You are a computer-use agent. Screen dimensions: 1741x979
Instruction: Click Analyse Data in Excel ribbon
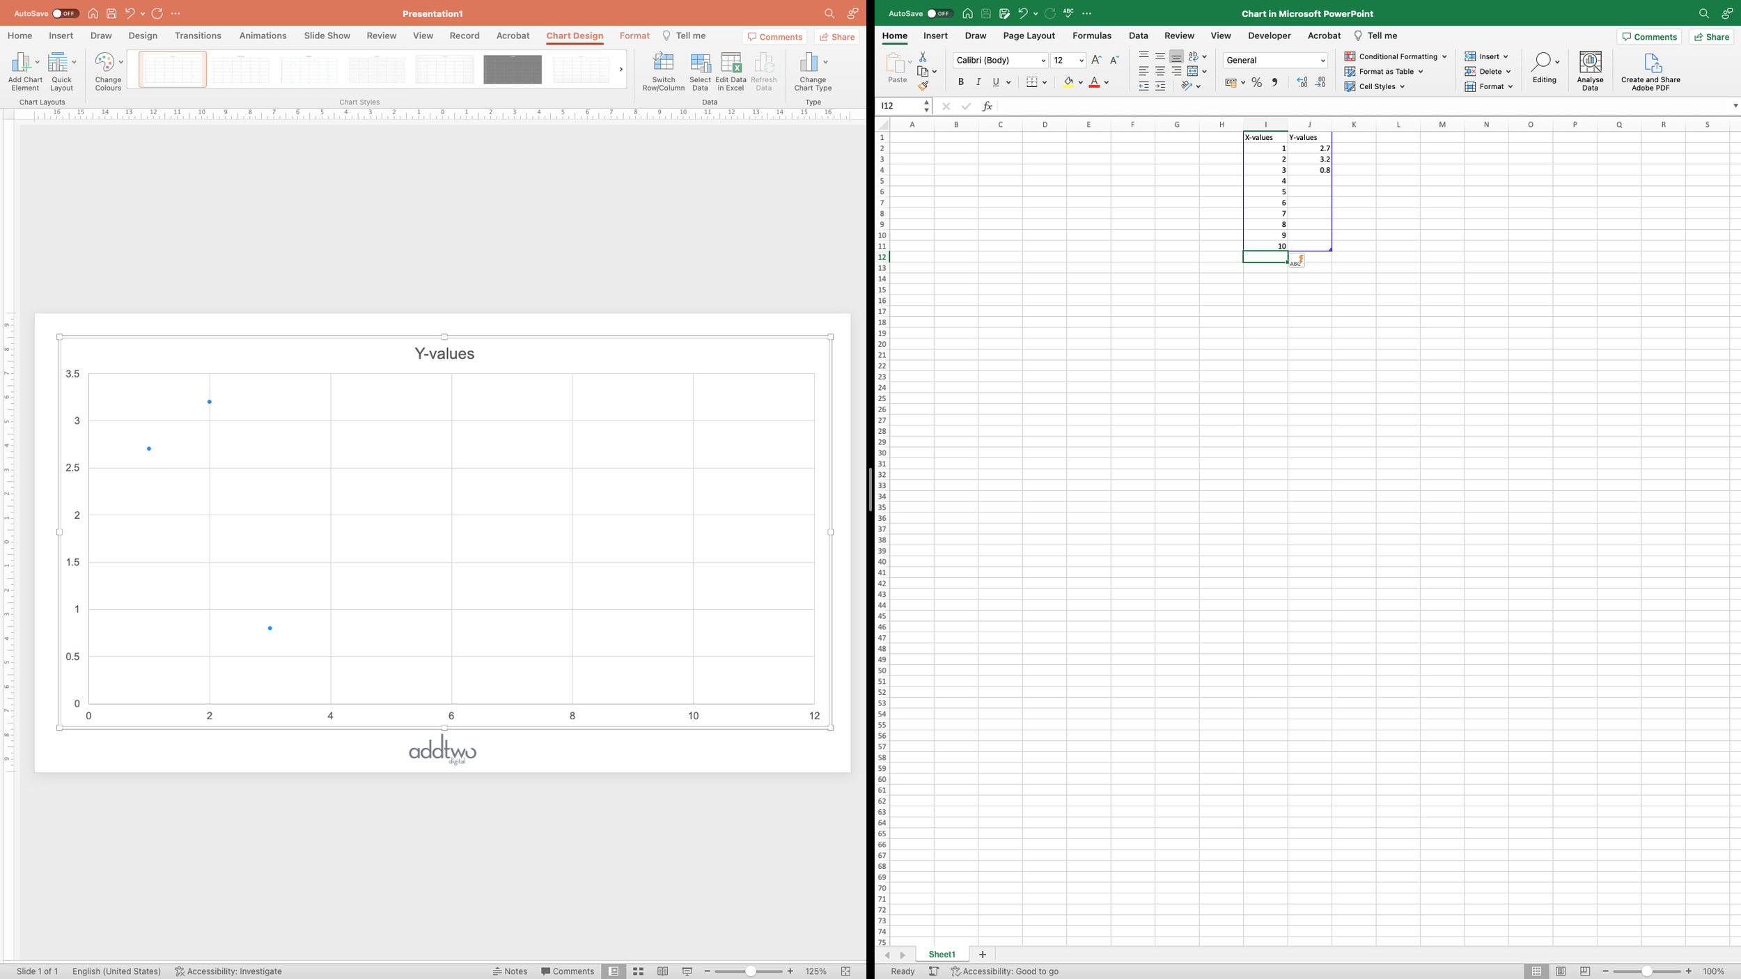1590,70
